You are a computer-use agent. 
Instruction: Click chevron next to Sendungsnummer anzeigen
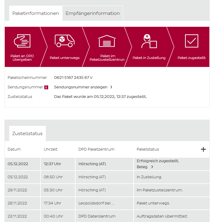tap(111, 87)
